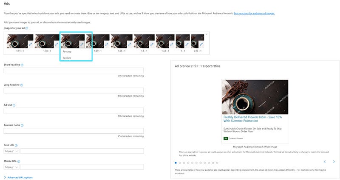The image size is (340, 180).
Task: Go to next ad preview with right arrow
Action: click(x=334, y=162)
